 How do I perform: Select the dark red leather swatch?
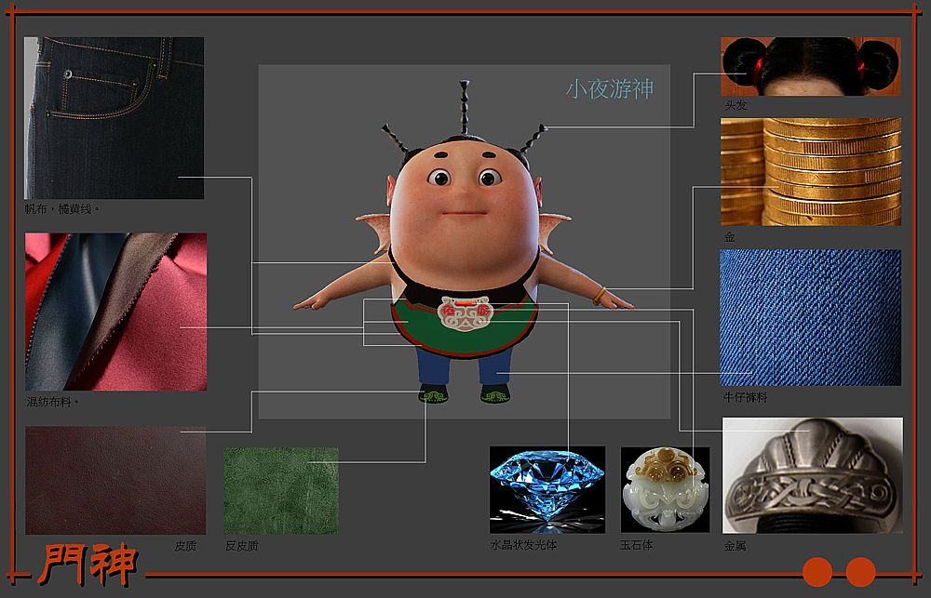click(115, 480)
